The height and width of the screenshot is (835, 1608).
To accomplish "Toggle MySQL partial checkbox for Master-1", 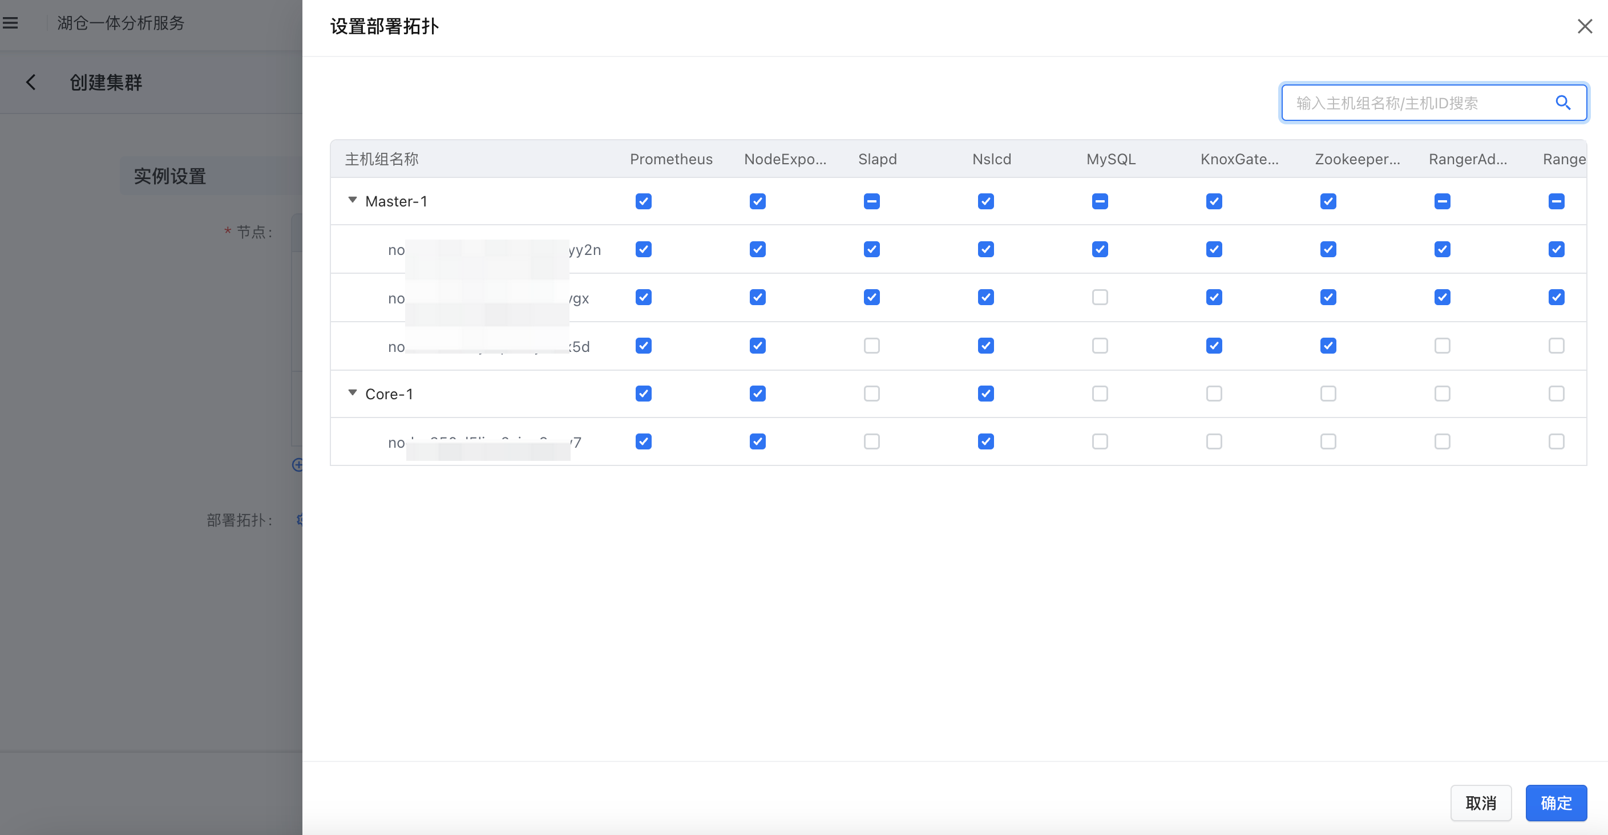I will point(1100,201).
